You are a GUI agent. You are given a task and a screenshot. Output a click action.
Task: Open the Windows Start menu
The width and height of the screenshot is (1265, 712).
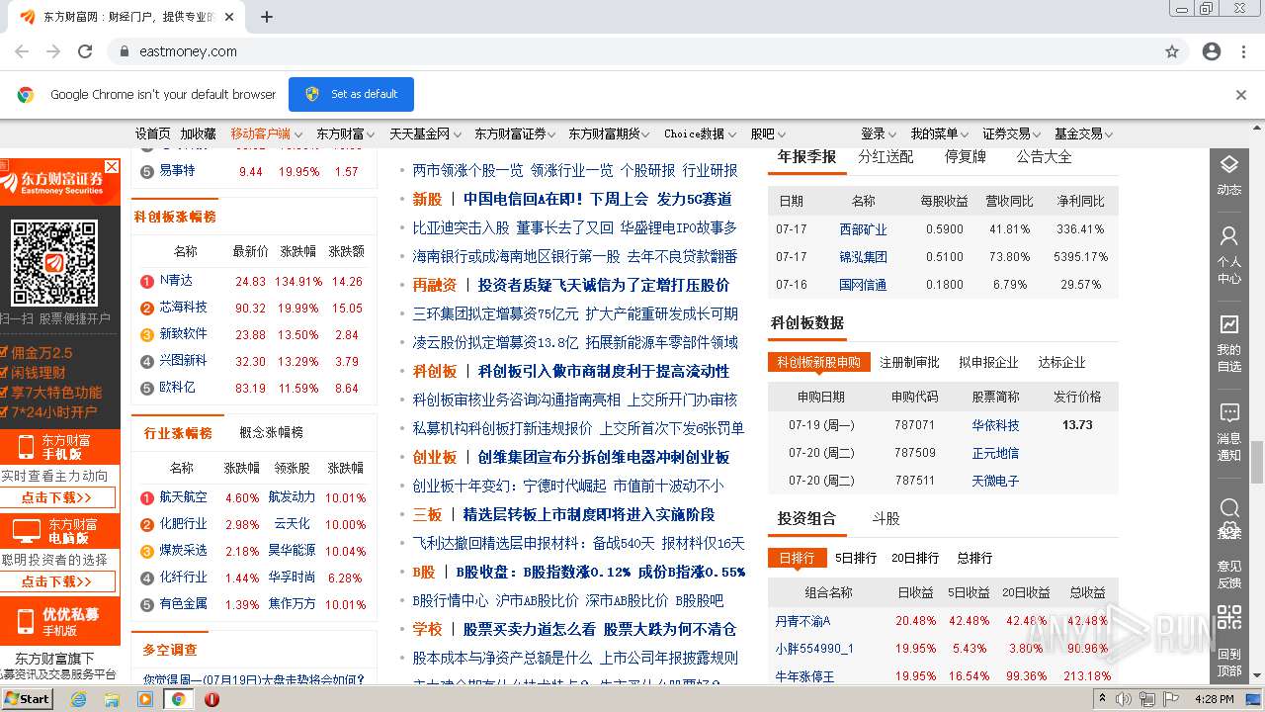click(27, 699)
